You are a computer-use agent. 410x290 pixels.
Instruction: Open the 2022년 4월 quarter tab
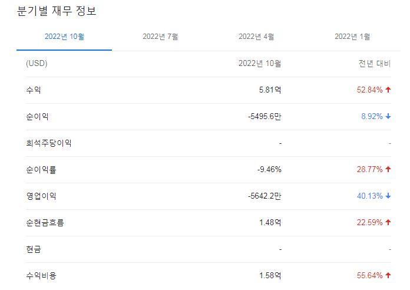pos(256,37)
